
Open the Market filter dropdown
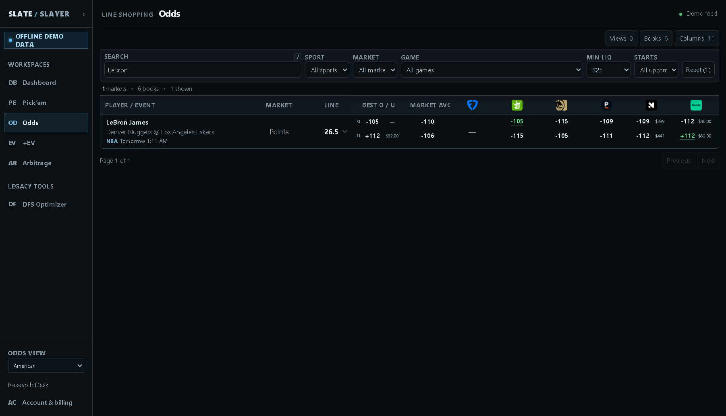click(x=375, y=70)
